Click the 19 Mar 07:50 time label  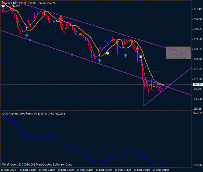(x=123, y=170)
